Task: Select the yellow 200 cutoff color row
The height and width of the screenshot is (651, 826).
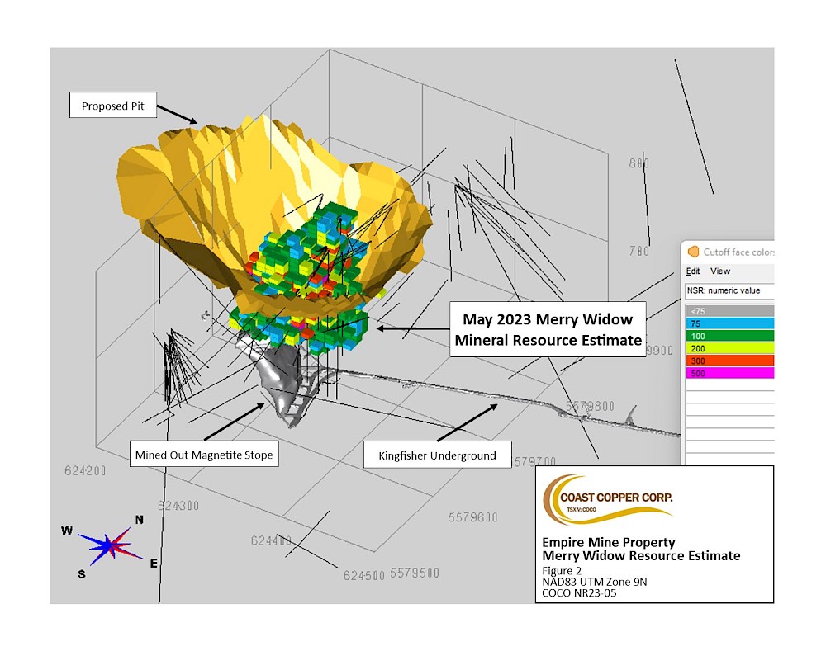Action: tap(729, 348)
